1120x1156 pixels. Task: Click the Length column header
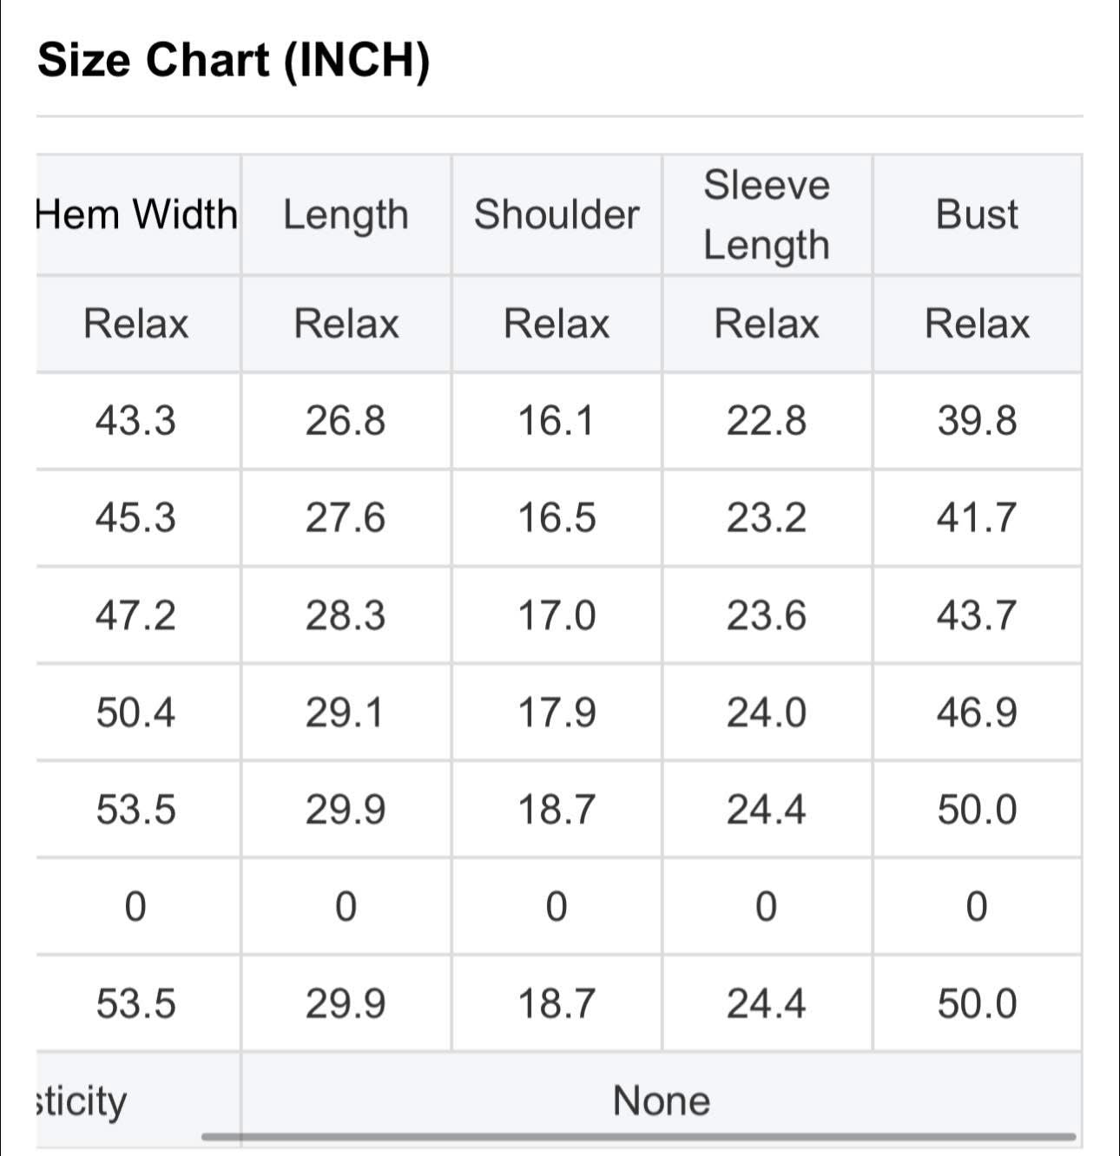click(346, 214)
